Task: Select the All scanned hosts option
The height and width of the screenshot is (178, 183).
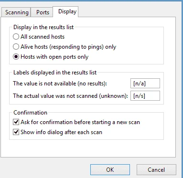Action: 39,37
